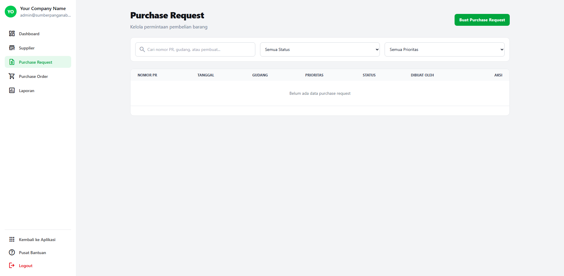Select Purchase Request in the sidebar menu
Viewport: 564px width, 276px height.
[x=35, y=62]
